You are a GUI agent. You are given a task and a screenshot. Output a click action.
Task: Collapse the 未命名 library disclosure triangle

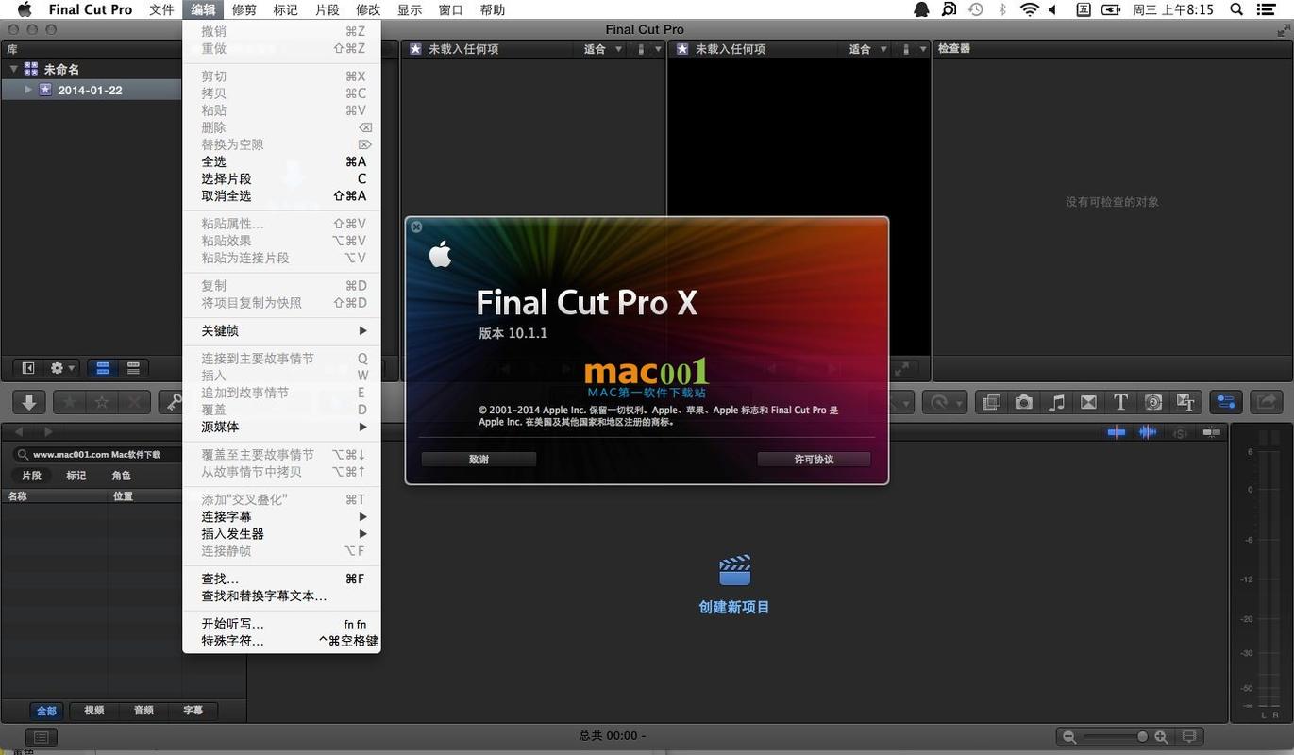[14, 69]
